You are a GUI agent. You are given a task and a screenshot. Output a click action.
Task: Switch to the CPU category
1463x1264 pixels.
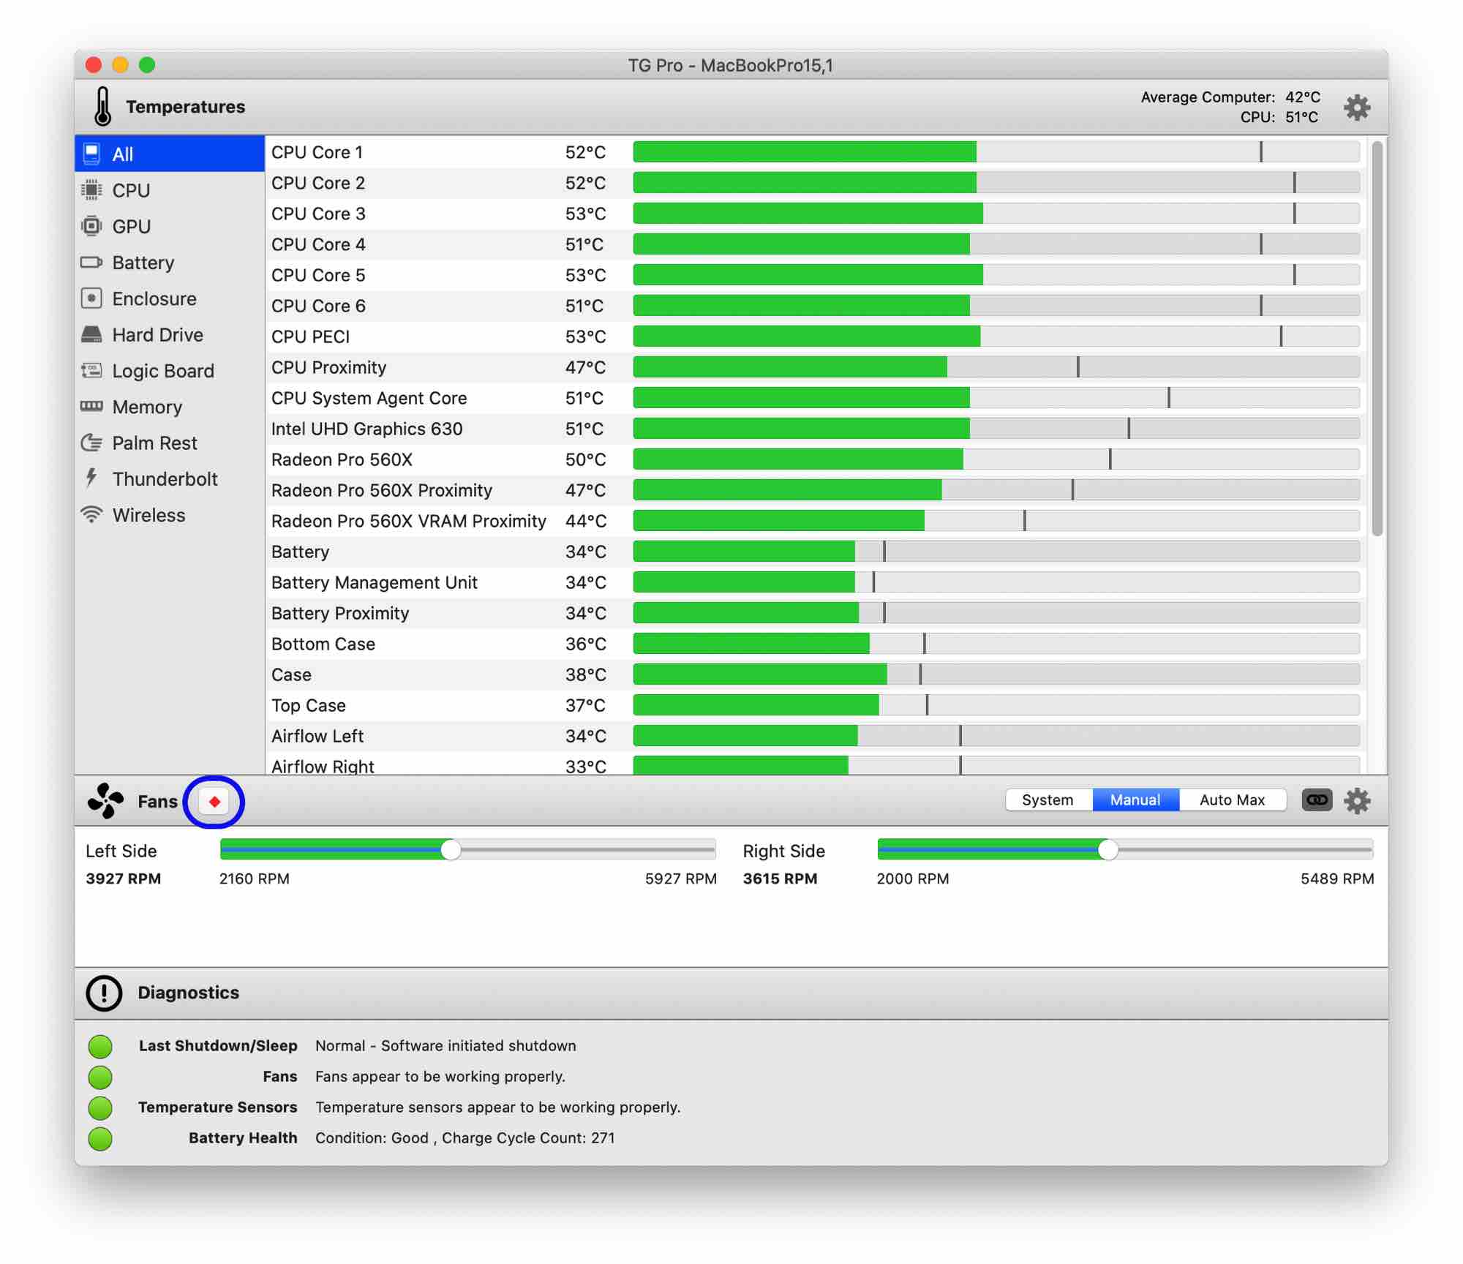(131, 190)
